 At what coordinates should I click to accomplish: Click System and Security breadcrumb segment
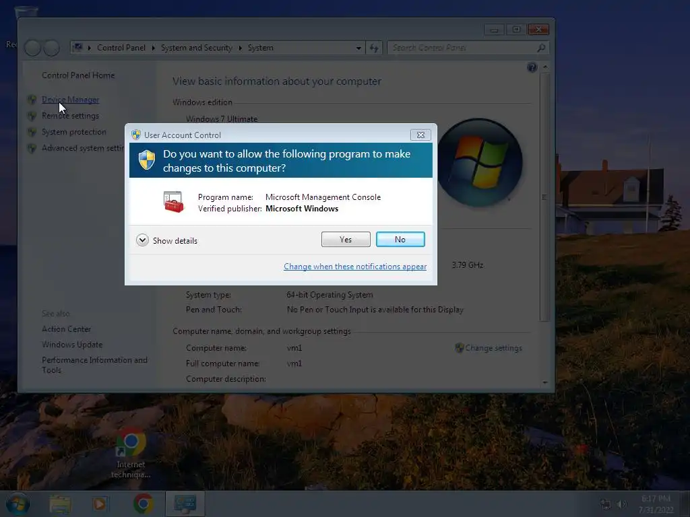pyautogui.click(x=196, y=48)
